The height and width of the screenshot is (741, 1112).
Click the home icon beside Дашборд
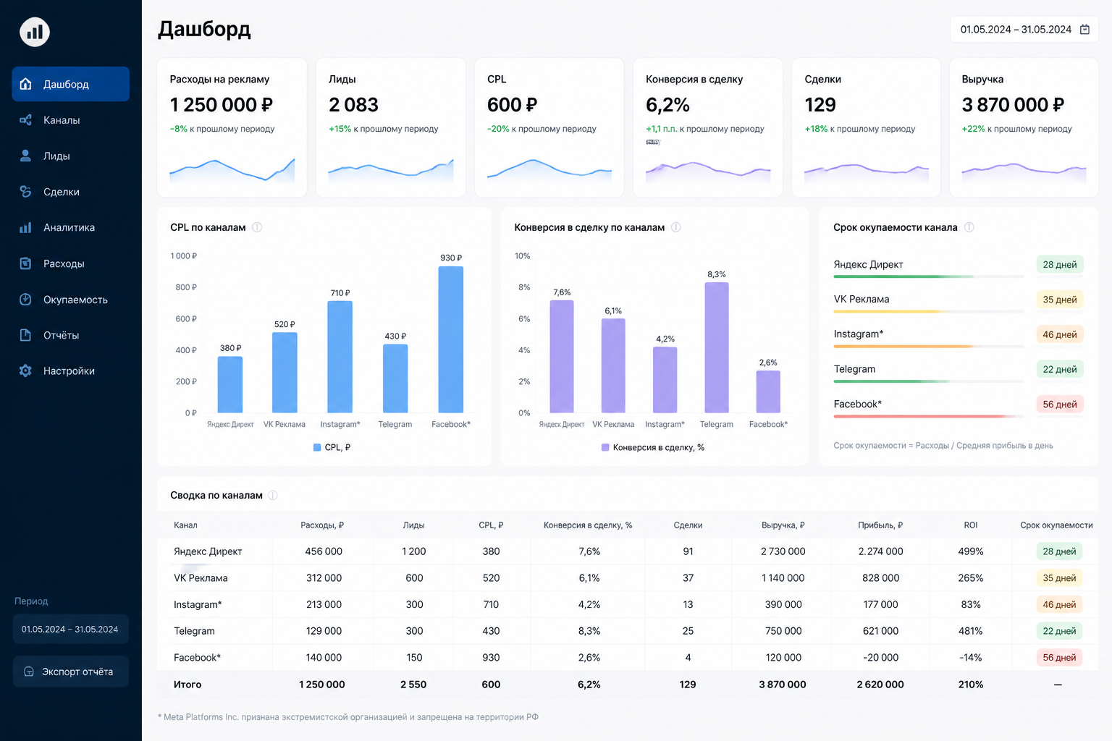click(26, 84)
